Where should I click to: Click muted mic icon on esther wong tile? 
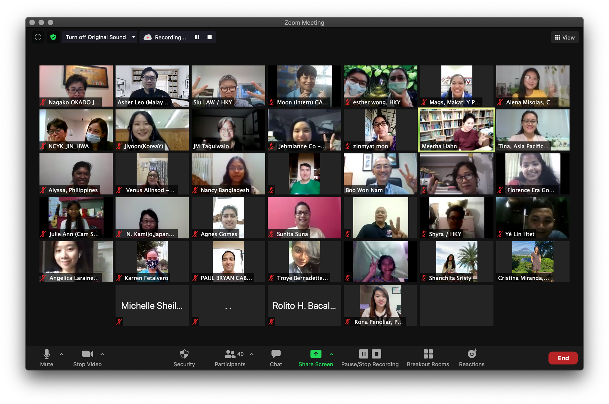coord(348,102)
